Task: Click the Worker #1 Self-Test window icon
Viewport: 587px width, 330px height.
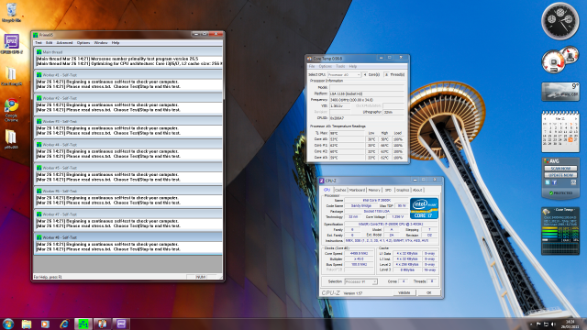Action: point(39,75)
